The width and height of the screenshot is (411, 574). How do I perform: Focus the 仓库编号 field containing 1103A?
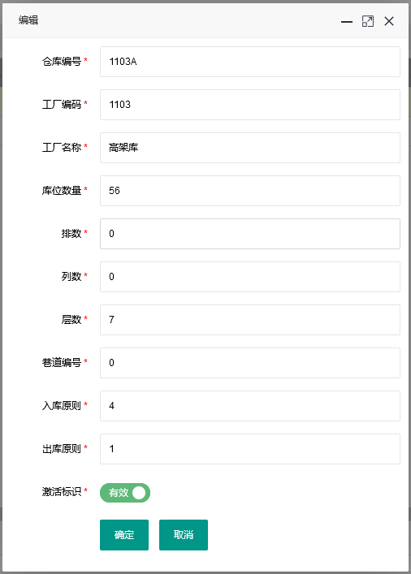pyautogui.click(x=250, y=62)
